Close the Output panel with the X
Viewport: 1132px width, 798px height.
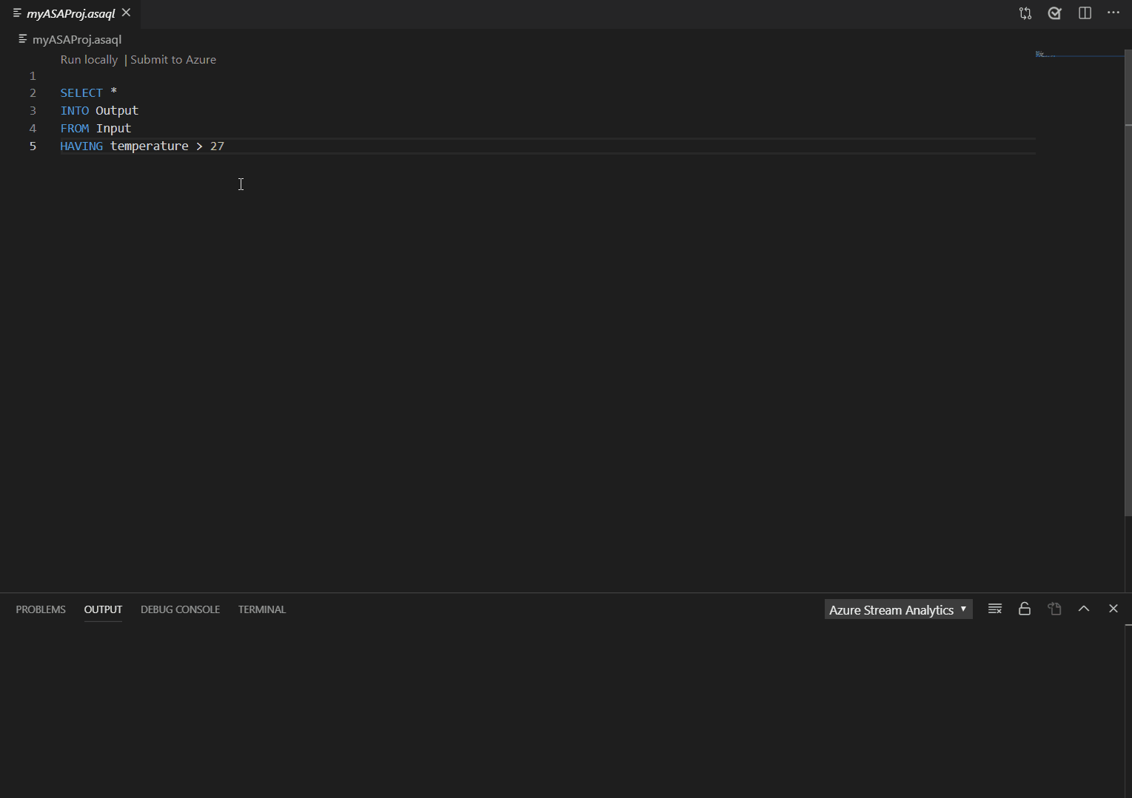tap(1113, 609)
